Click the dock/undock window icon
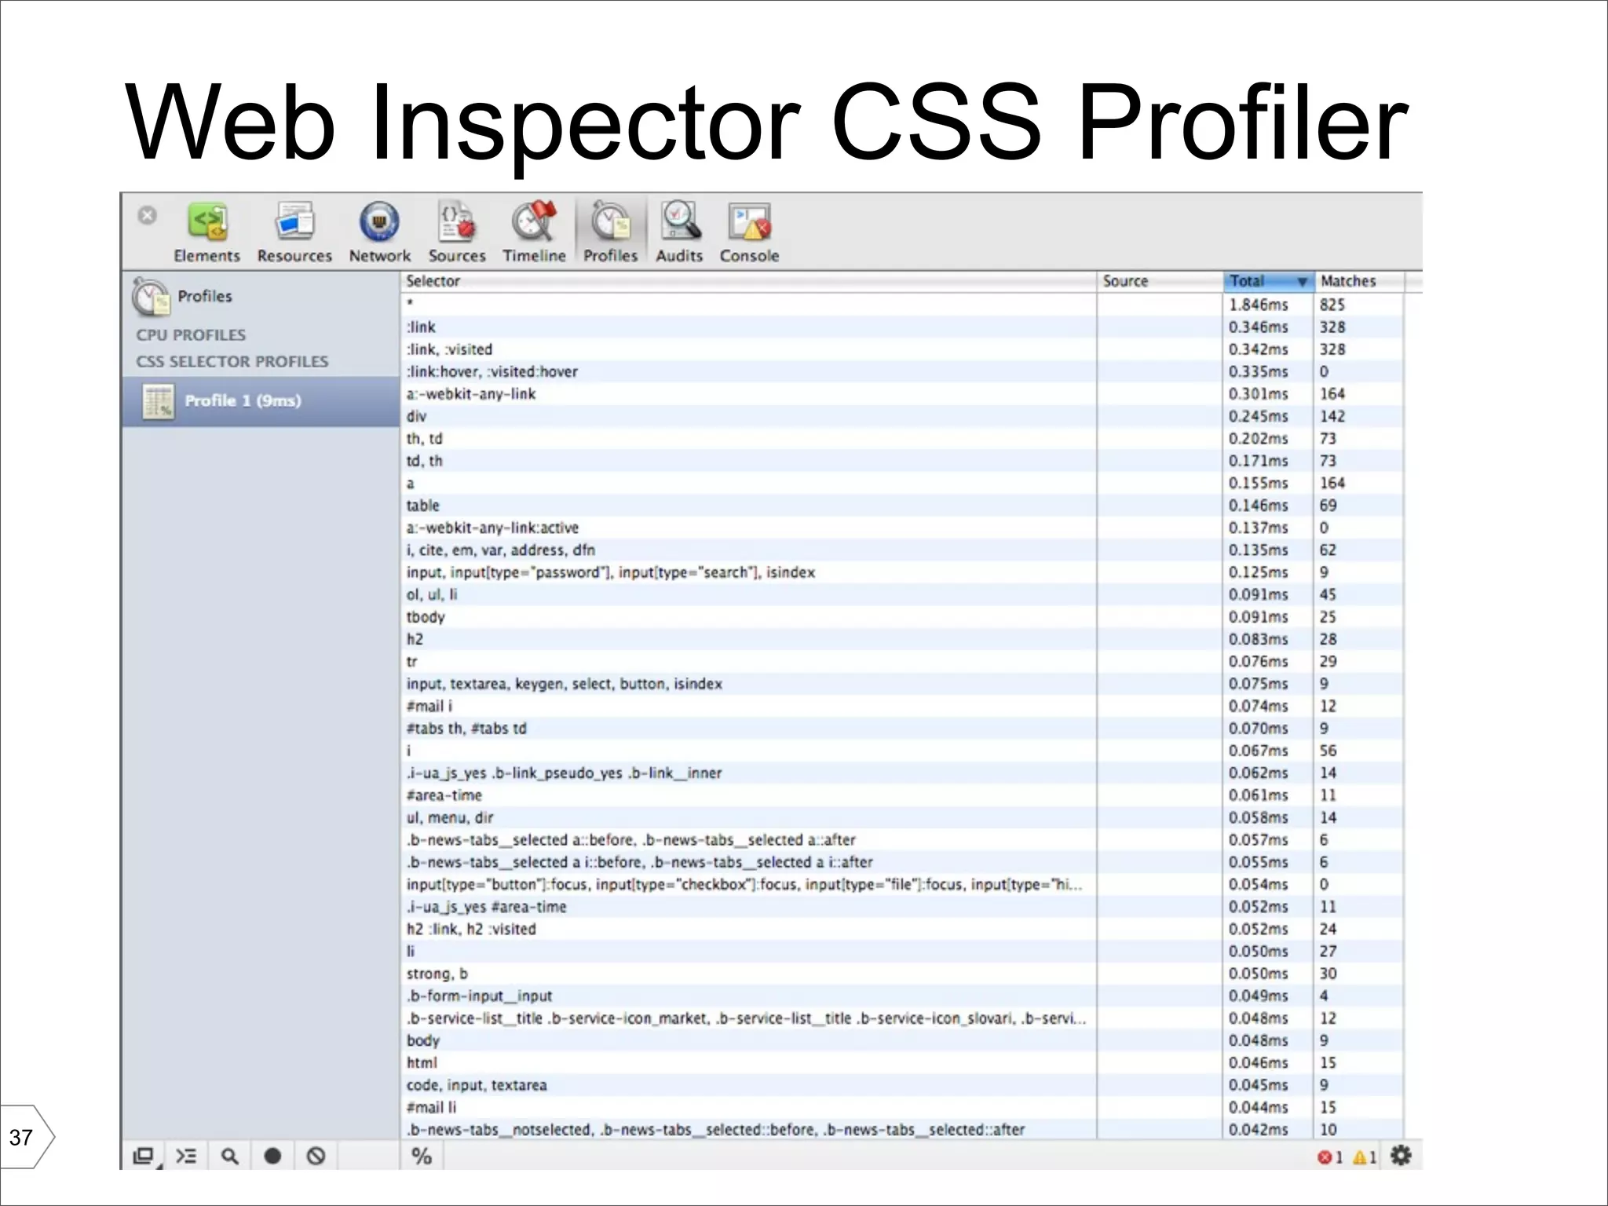This screenshot has width=1608, height=1206. tap(144, 1157)
